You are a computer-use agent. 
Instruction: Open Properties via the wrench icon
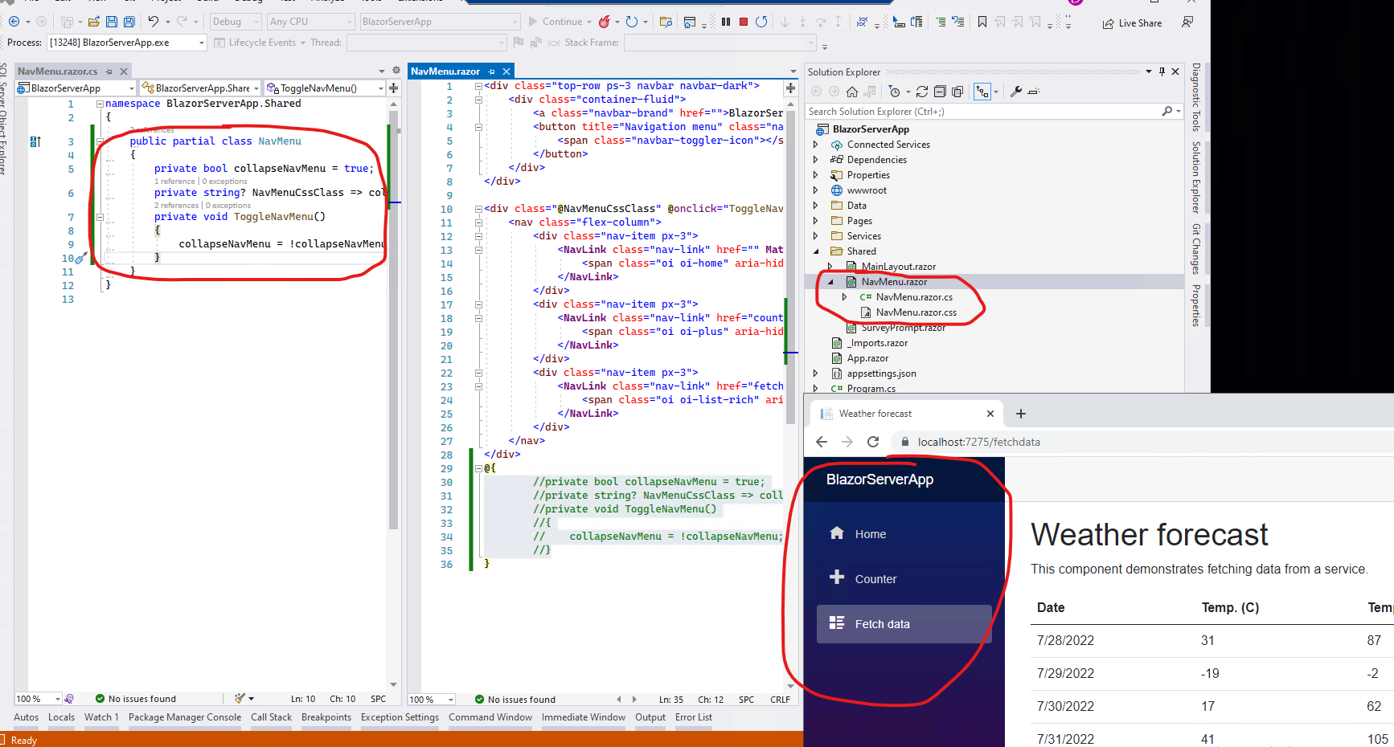click(1016, 92)
